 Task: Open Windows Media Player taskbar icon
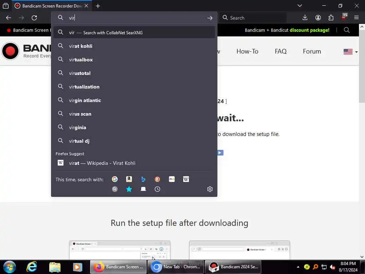tap(77, 267)
